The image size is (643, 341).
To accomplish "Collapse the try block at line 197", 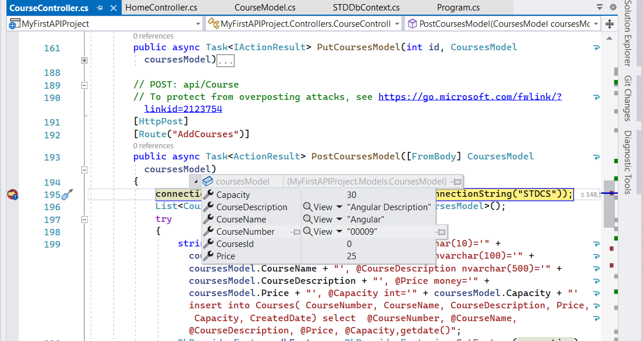I will tap(84, 220).
